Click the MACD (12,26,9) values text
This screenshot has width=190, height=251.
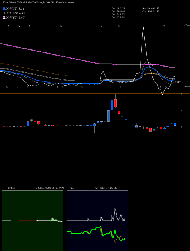pyautogui.click(x=49, y=187)
